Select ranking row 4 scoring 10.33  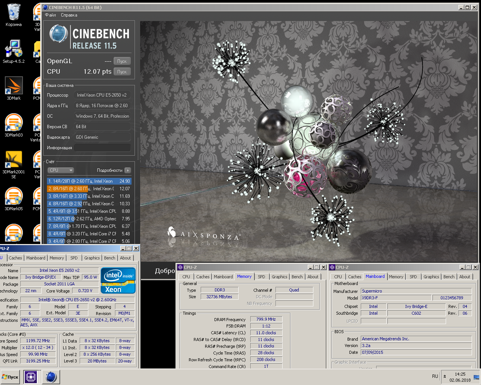tap(89, 204)
